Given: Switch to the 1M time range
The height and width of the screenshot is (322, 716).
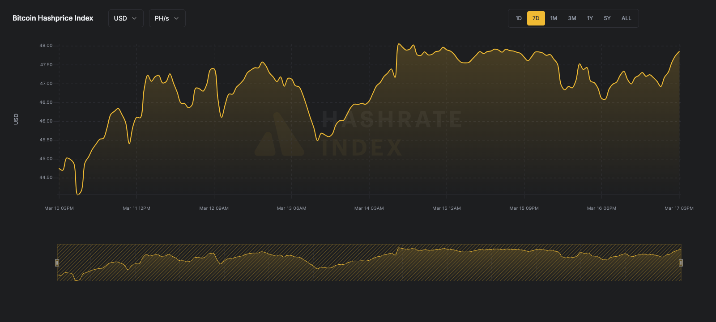Looking at the screenshot, I should point(554,18).
